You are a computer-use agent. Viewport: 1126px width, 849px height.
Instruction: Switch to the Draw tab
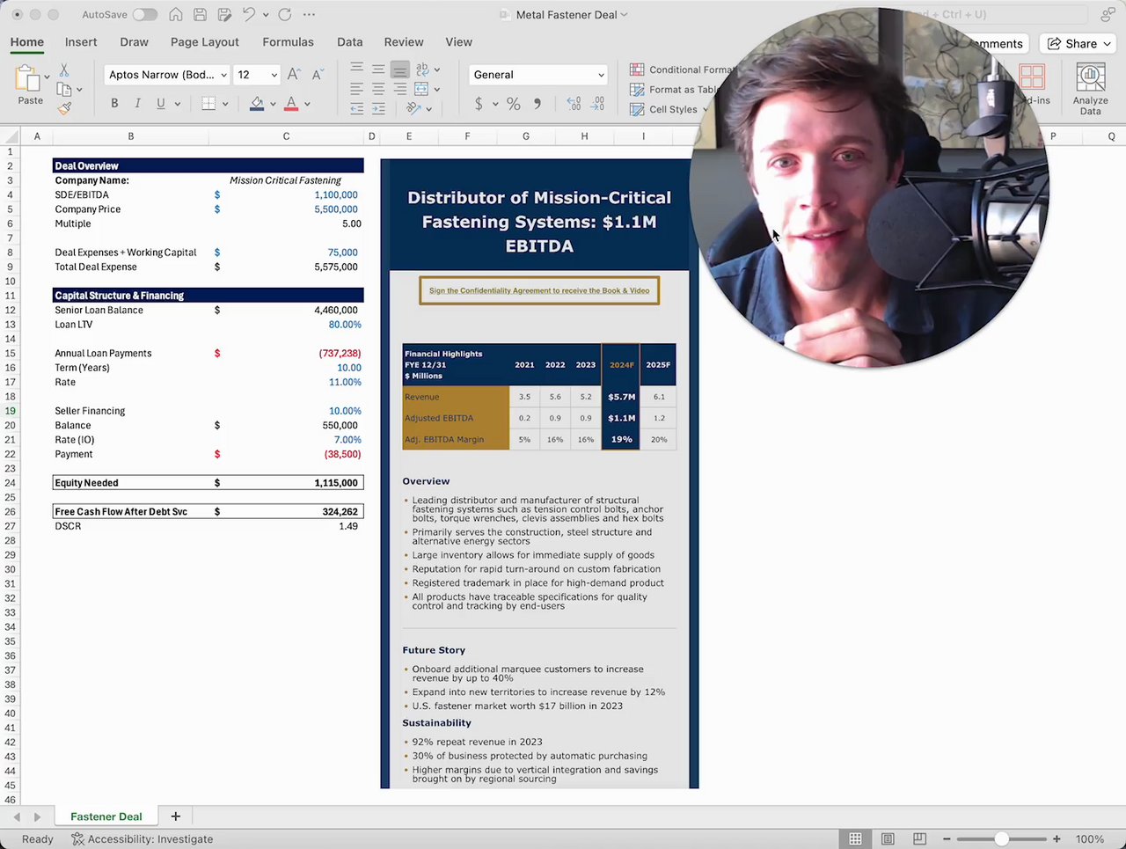click(x=134, y=42)
